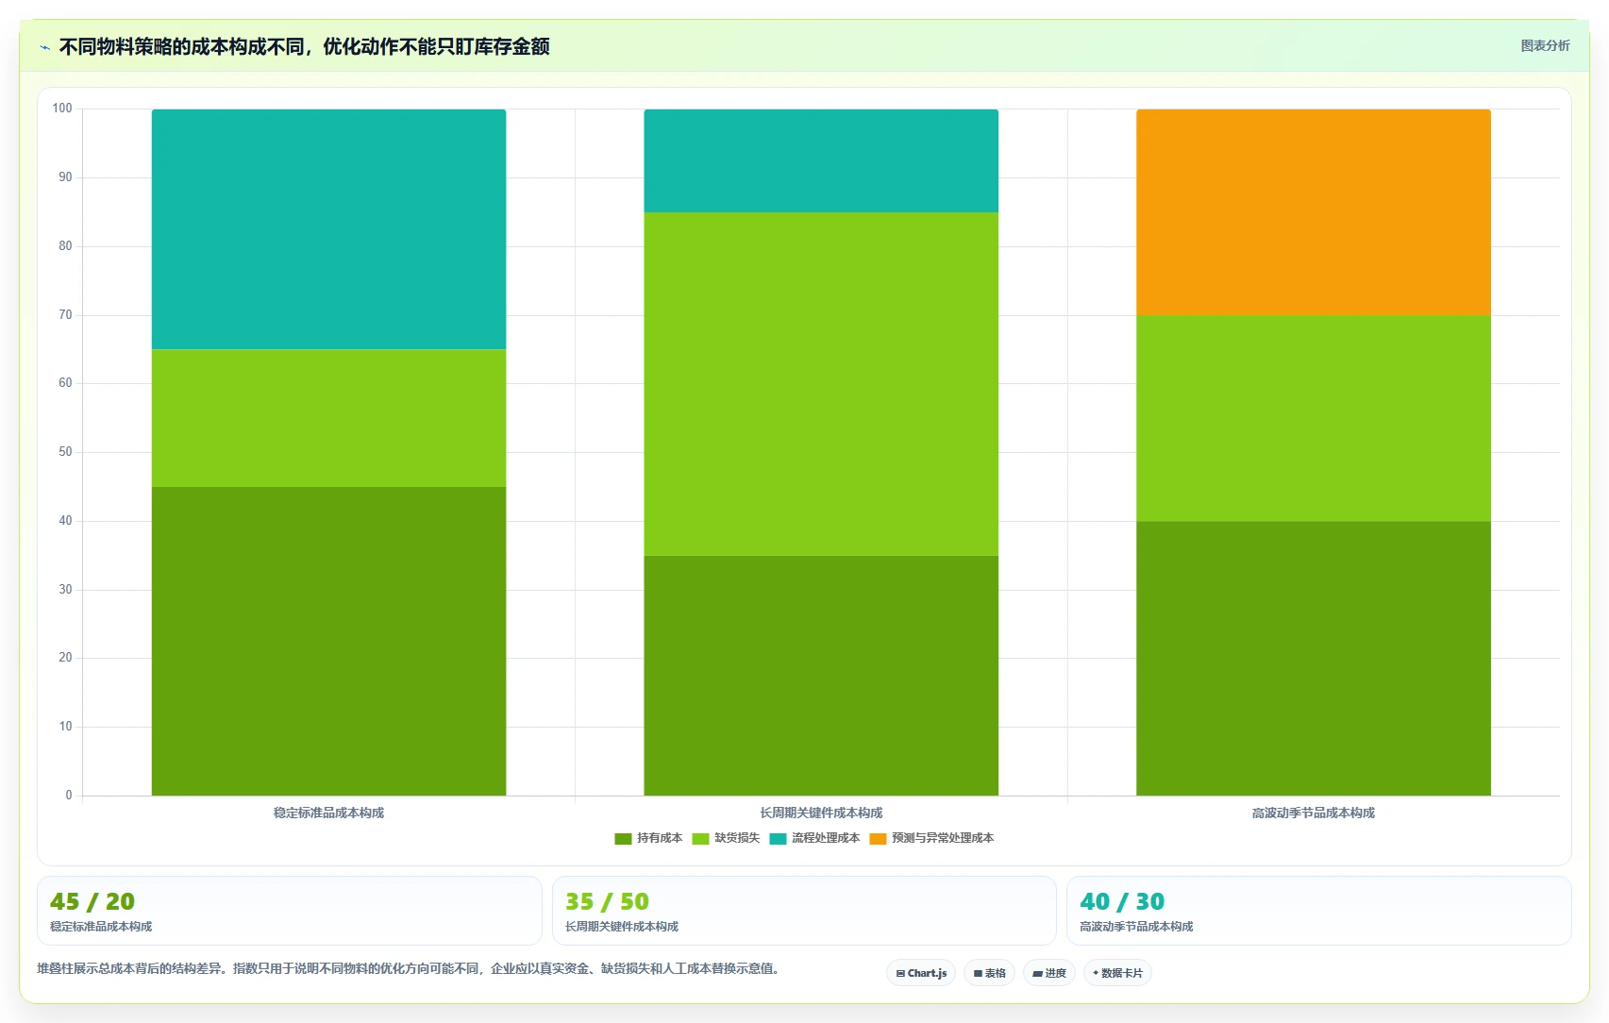
Task: Click teal segment of 长周期关键件 bar
Action: point(821,160)
